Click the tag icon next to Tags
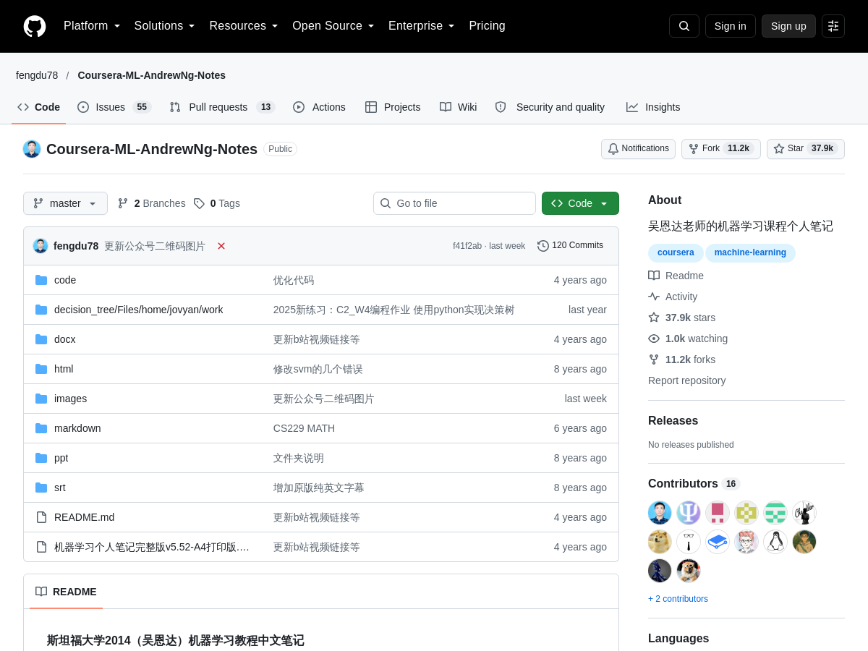The width and height of the screenshot is (868, 651). pos(199,203)
